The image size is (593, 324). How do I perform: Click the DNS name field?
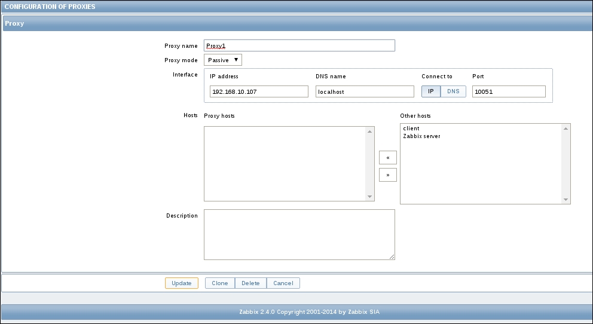[365, 91]
